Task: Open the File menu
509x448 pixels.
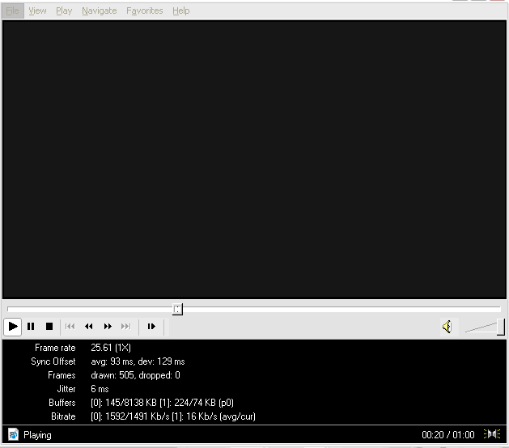Action: pyautogui.click(x=13, y=11)
